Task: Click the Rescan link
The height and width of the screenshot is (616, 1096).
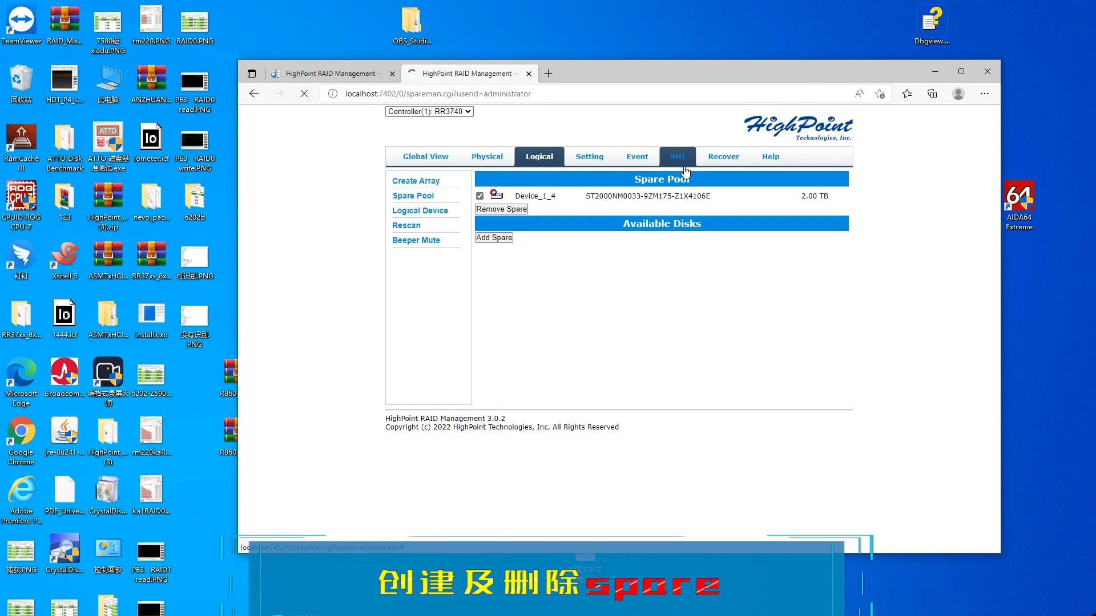Action: tap(406, 225)
